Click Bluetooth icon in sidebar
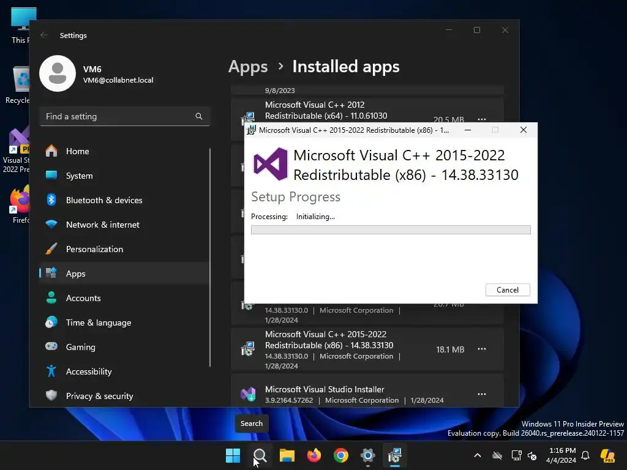The image size is (627, 470). point(51,200)
